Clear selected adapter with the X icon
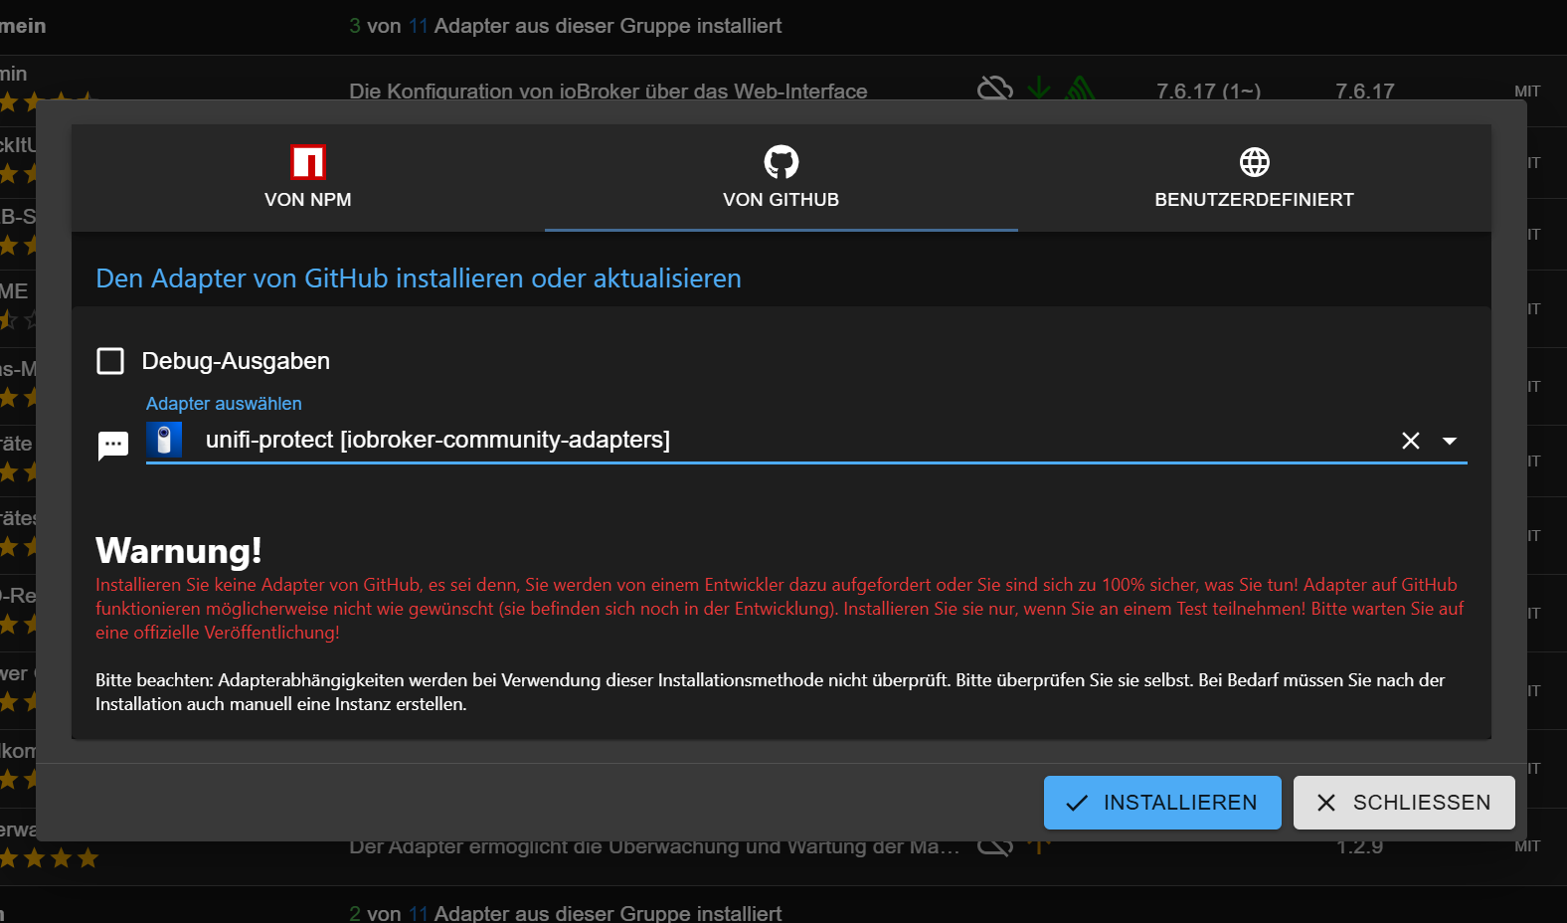 coord(1411,441)
